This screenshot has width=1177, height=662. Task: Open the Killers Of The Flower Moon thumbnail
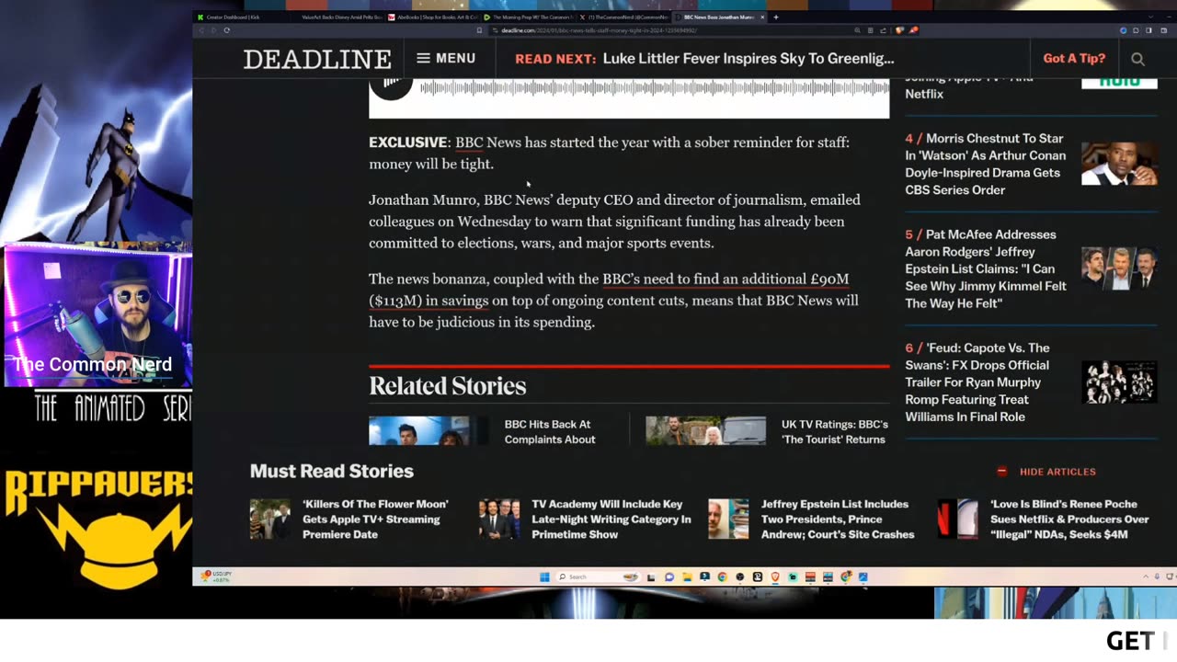pyautogui.click(x=270, y=519)
